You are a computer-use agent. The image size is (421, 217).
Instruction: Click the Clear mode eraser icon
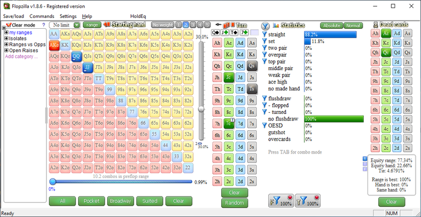(x=8, y=25)
